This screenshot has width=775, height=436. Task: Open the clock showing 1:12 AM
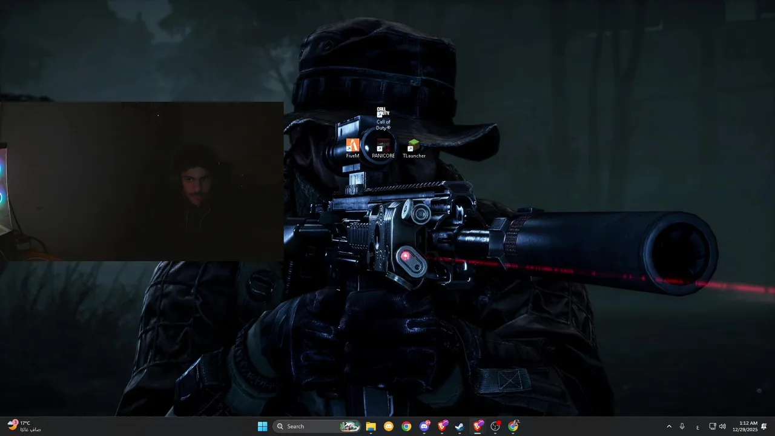(x=745, y=426)
